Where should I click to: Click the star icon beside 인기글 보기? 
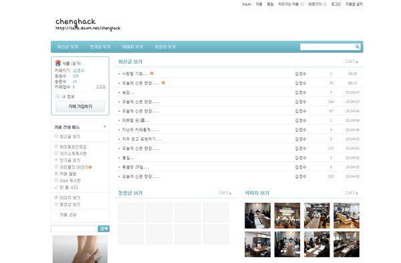pos(56,160)
